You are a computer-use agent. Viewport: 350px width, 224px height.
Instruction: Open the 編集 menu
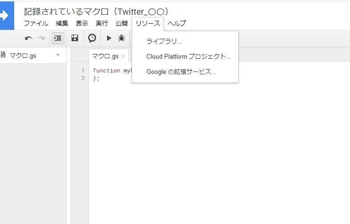pyautogui.click(x=62, y=23)
